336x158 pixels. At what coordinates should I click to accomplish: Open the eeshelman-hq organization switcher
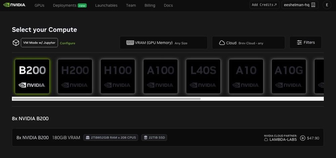click(300, 5)
